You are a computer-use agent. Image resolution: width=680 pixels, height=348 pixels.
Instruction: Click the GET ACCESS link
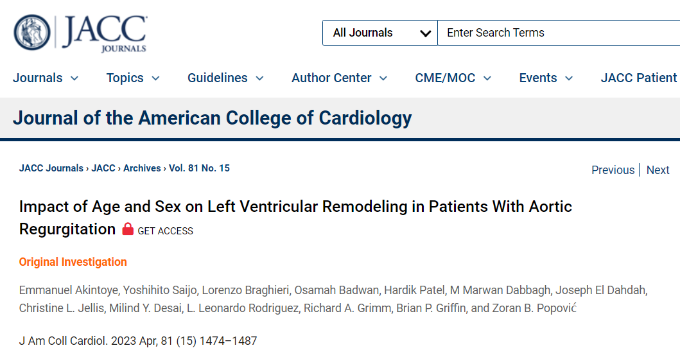pos(165,231)
